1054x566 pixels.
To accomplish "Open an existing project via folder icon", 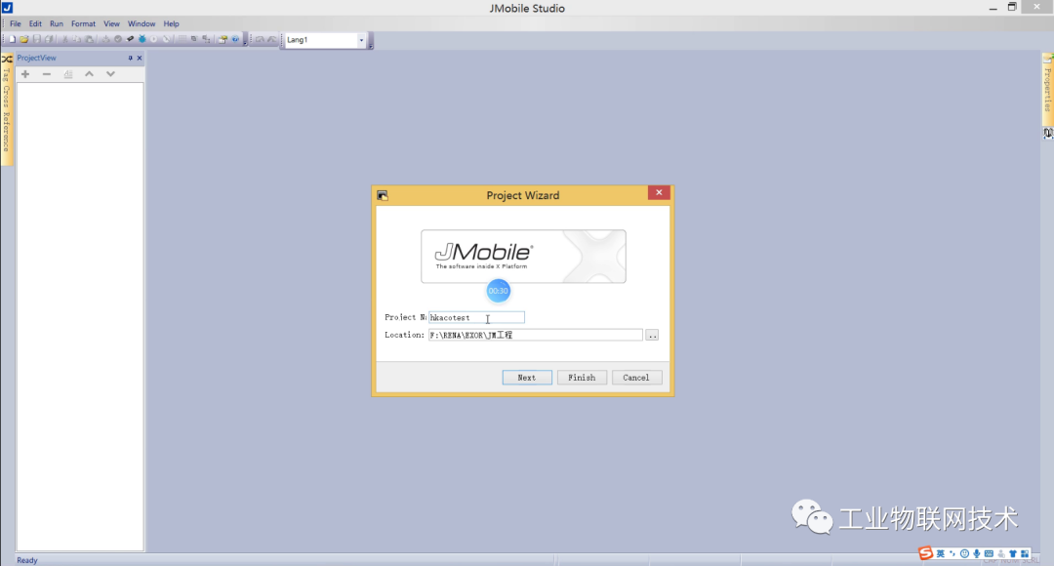I will pos(24,39).
